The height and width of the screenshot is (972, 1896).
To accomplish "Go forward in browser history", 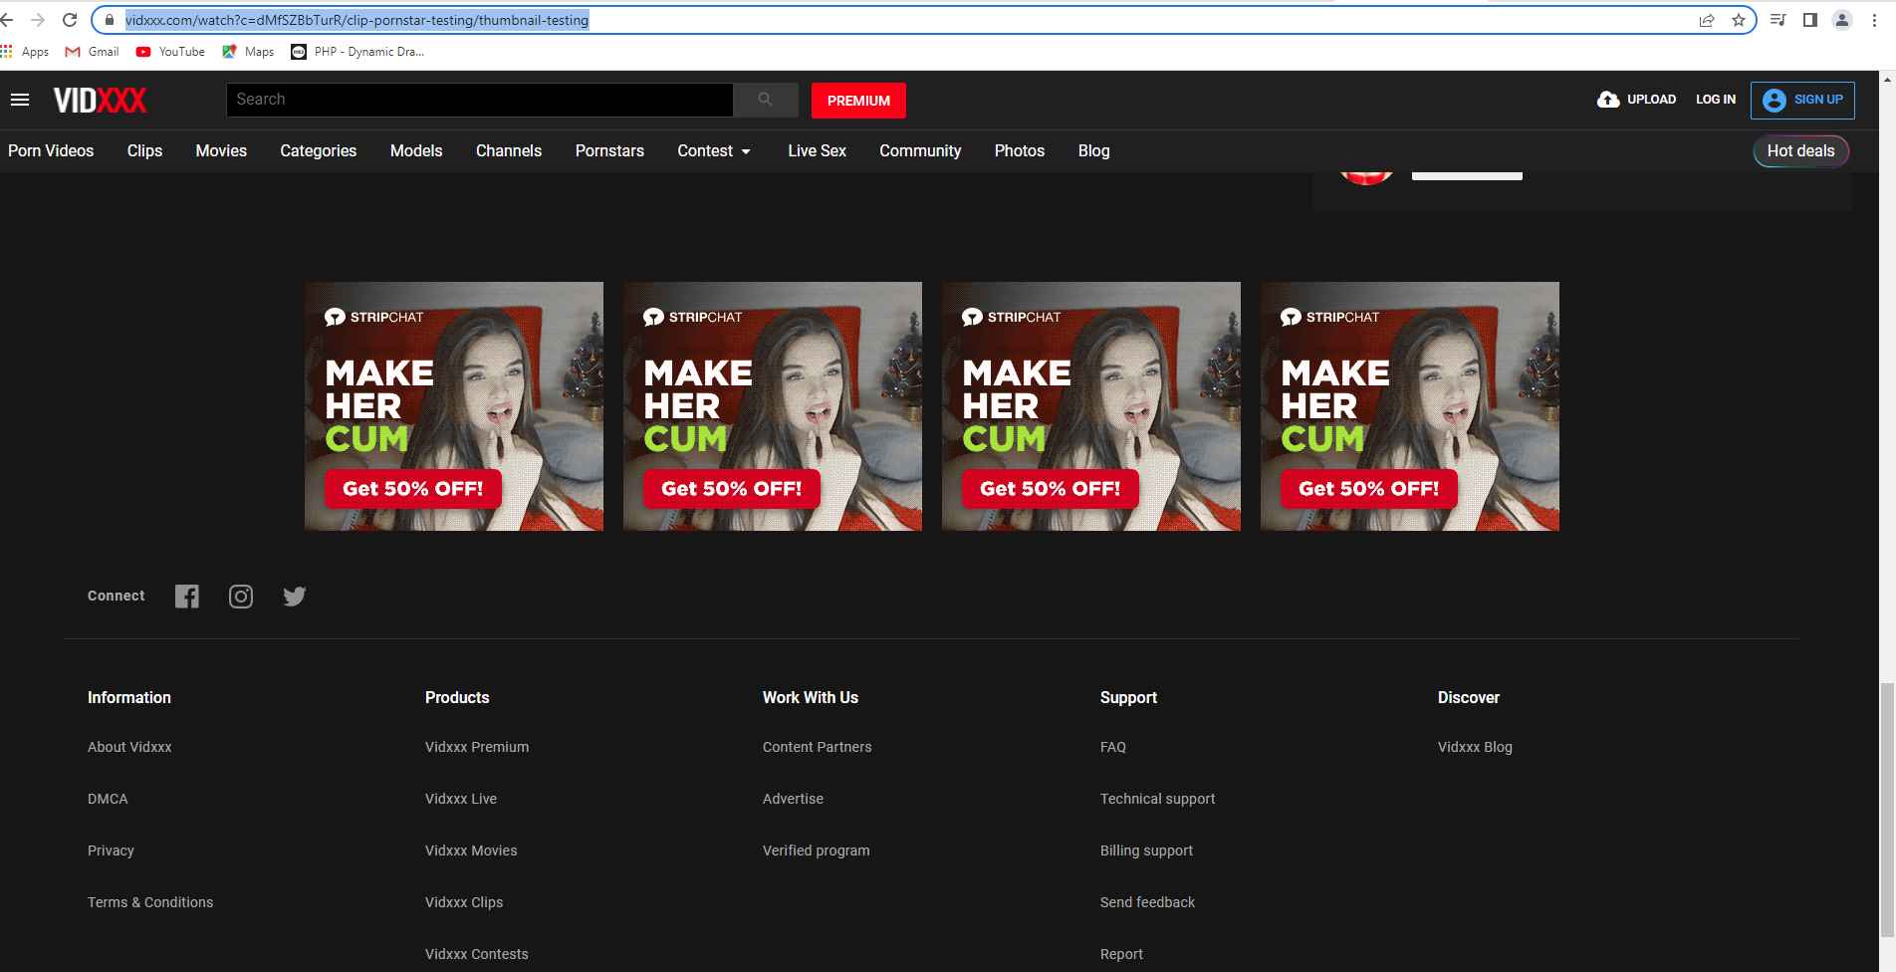I will [x=38, y=20].
